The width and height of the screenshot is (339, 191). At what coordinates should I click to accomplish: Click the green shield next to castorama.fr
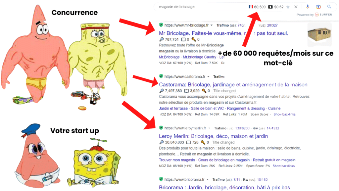161,76
